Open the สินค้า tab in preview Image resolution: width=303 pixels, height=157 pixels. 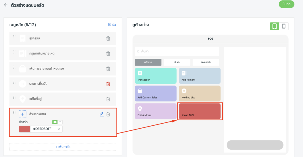177,62
